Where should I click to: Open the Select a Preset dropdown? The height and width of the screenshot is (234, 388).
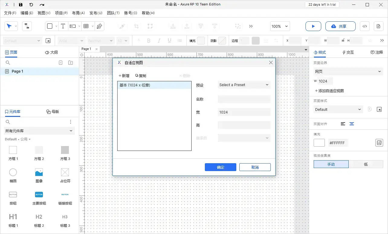coord(244,85)
